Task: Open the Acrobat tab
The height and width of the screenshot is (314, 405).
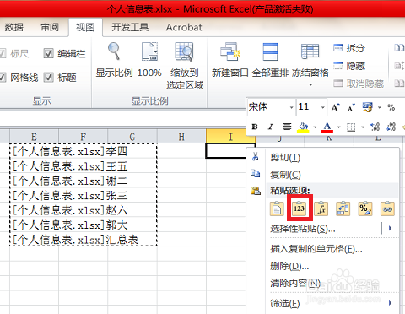Action: [184, 27]
